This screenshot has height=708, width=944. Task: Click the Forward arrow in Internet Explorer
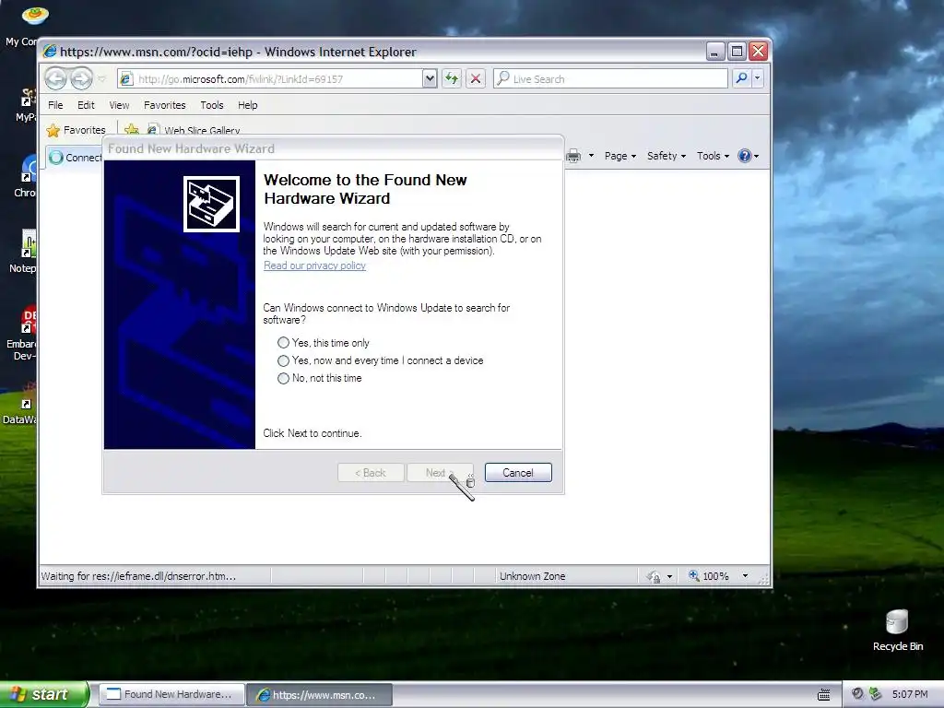[x=81, y=78]
